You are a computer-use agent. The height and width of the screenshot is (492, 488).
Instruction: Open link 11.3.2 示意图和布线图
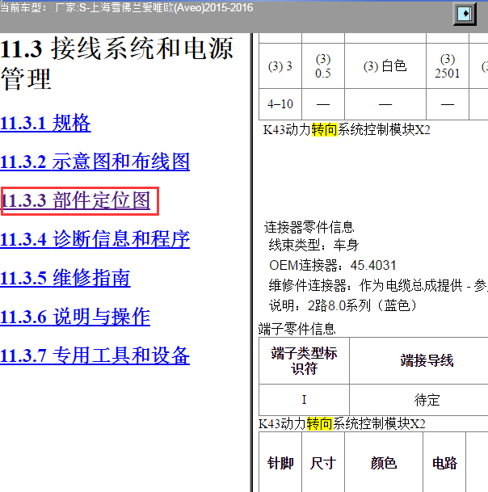(95, 162)
